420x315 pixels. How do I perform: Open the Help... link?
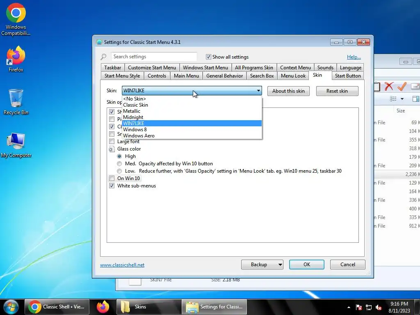coord(354,57)
